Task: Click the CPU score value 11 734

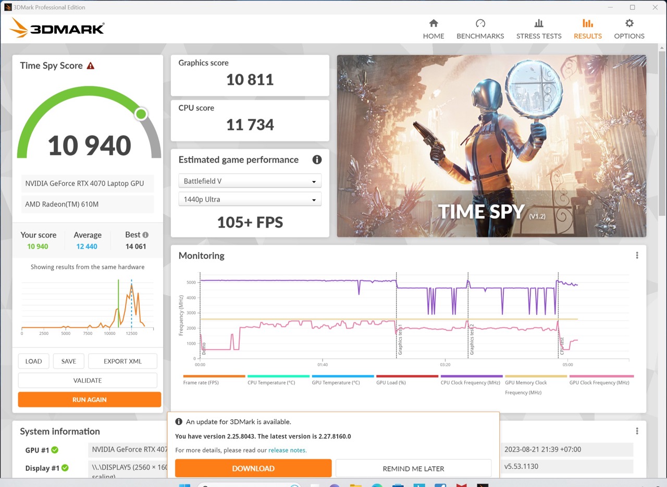Action: [250, 125]
